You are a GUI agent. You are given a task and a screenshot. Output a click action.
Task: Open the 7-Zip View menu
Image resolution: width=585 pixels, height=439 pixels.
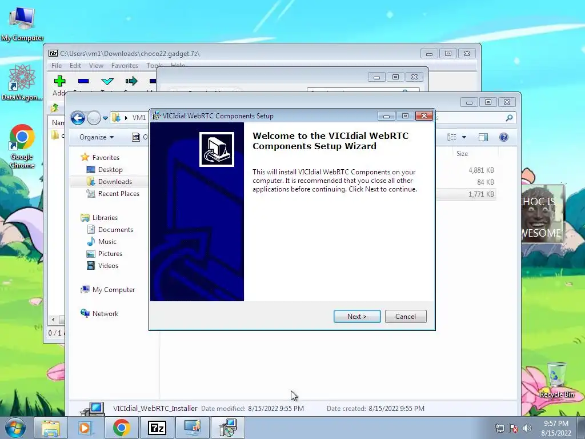coord(96,65)
